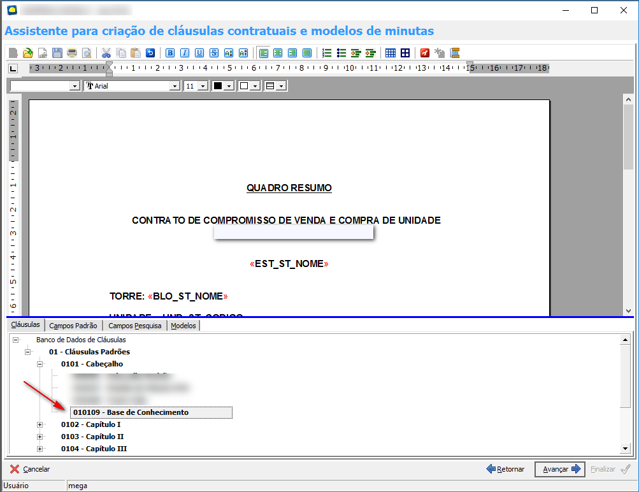Switch to the Campos Padrão tab
This screenshot has width=639, height=492.
tap(73, 326)
